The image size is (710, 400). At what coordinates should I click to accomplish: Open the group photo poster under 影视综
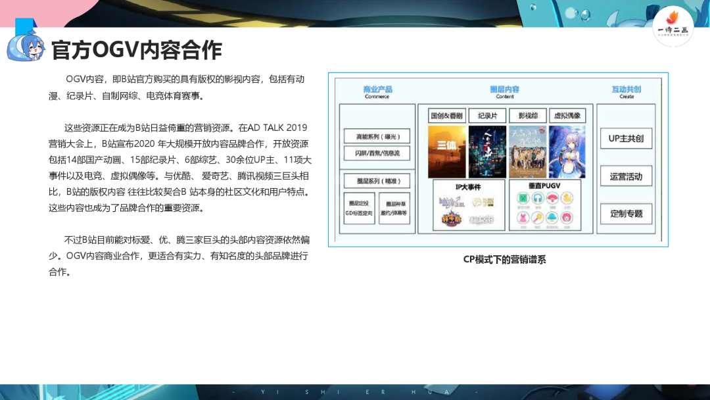(527, 152)
